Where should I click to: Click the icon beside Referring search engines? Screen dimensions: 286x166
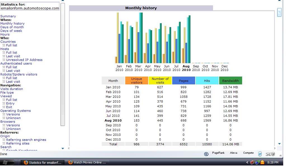4,140
